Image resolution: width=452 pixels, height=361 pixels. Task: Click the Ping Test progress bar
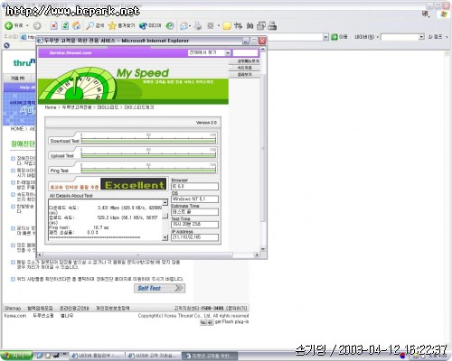pyautogui.click(x=148, y=171)
